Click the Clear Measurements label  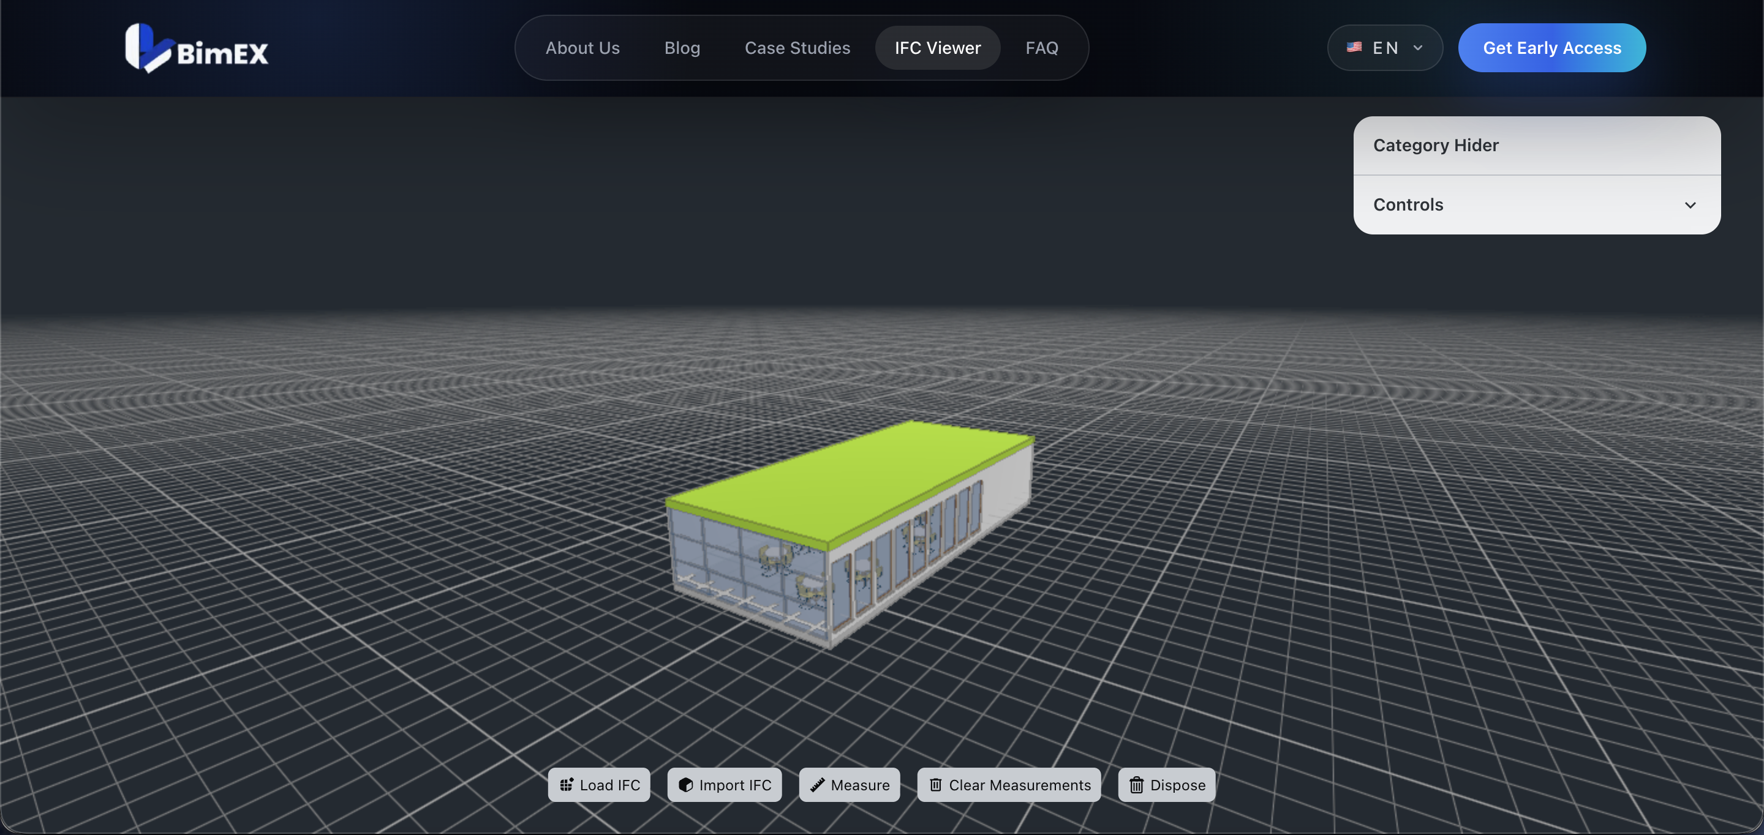pyautogui.click(x=1020, y=785)
